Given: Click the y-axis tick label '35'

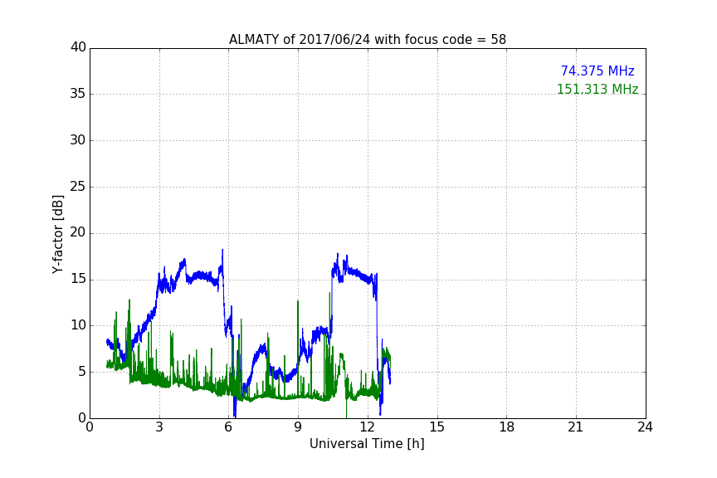Looking at the screenshot, I should pyautogui.click(x=78, y=94).
